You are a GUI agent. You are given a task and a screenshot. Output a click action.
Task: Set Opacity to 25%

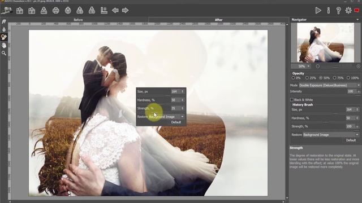coord(307,78)
